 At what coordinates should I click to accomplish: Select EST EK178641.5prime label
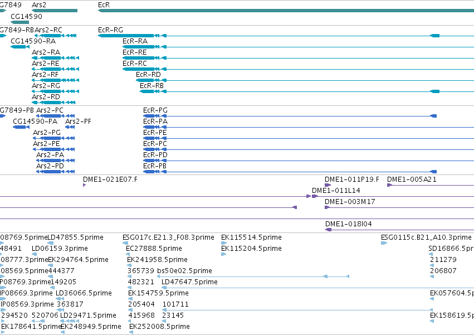[31, 327]
